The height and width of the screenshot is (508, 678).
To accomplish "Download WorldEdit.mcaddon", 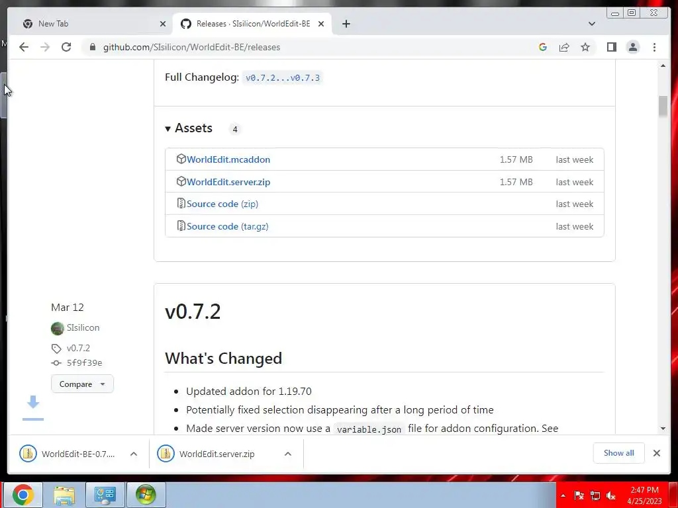I will tap(228, 159).
